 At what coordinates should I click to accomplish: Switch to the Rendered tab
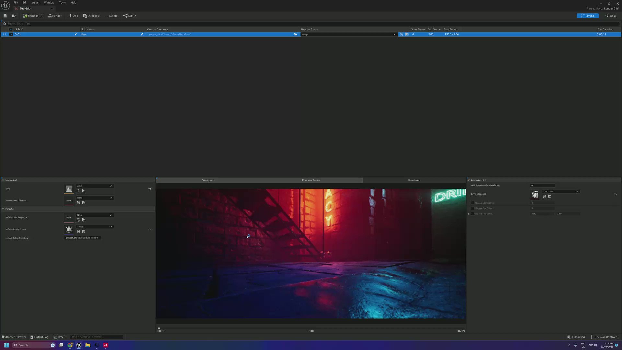pos(414,180)
